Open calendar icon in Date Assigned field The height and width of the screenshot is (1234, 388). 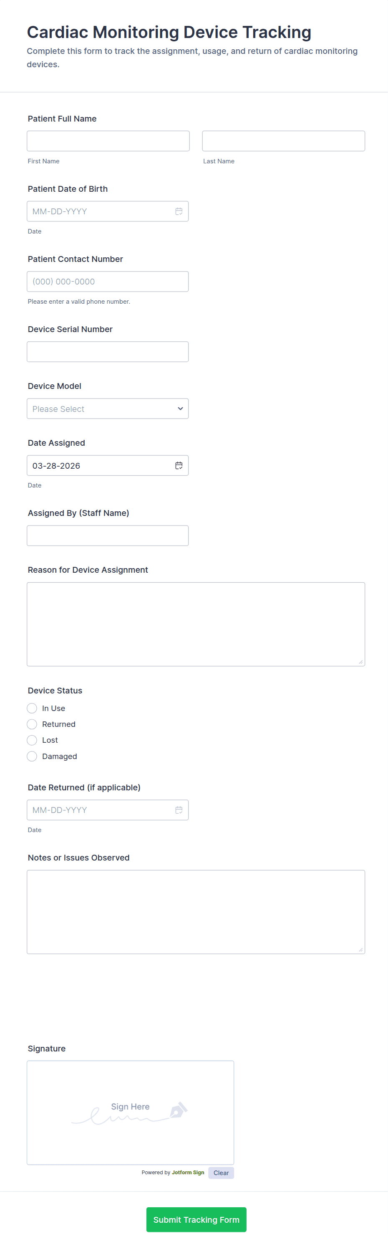coord(179,466)
